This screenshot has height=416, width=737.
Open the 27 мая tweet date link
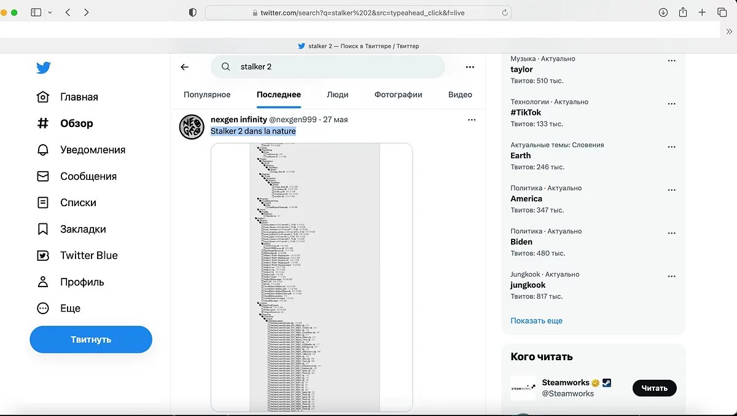point(335,119)
